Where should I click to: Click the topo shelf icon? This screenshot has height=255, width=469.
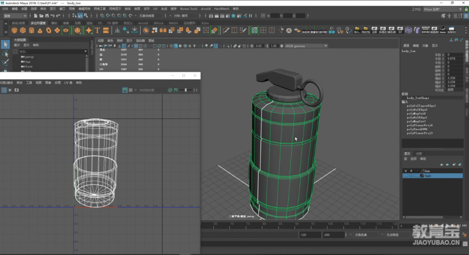point(443,30)
